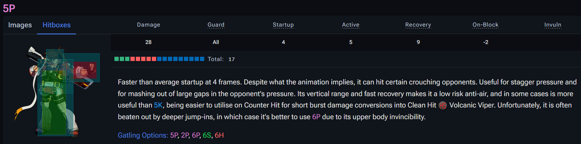
Task: Click the red active frames in meter
Action: coord(143,59)
